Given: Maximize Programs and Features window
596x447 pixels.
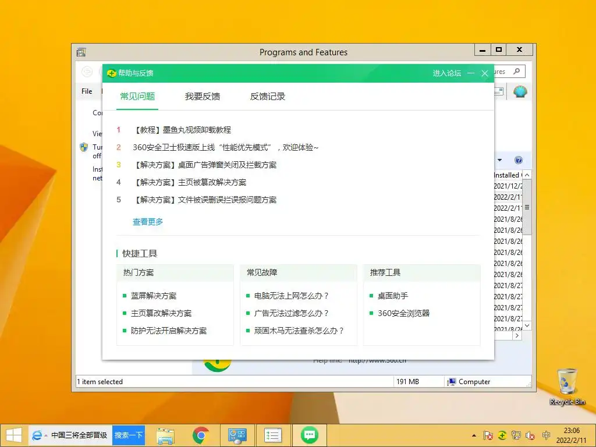Looking at the screenshot, I should click(499, 50).
